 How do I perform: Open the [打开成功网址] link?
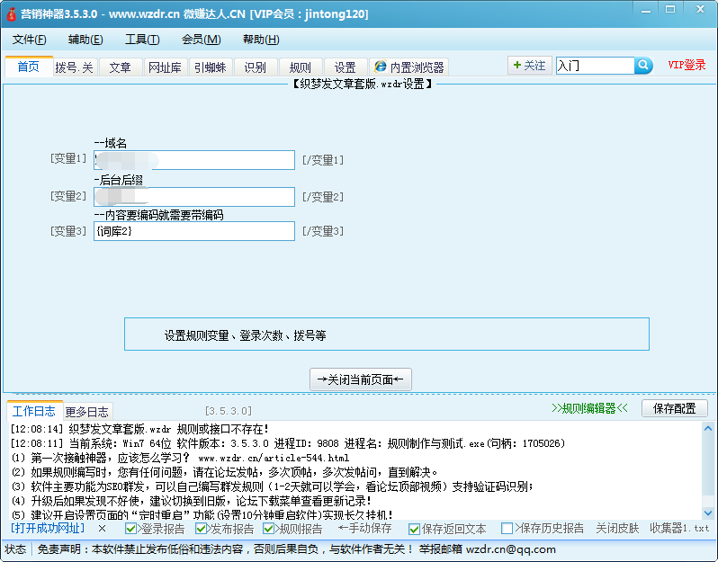click(48, 528)
